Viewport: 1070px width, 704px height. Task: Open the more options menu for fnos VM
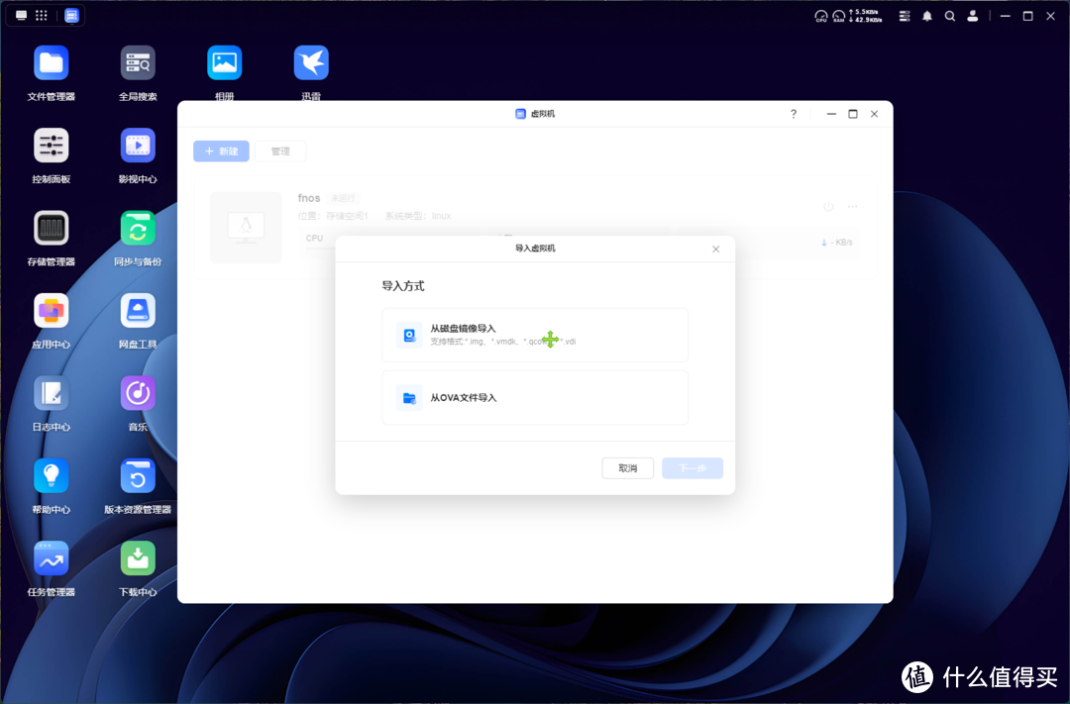coord(853,206)
